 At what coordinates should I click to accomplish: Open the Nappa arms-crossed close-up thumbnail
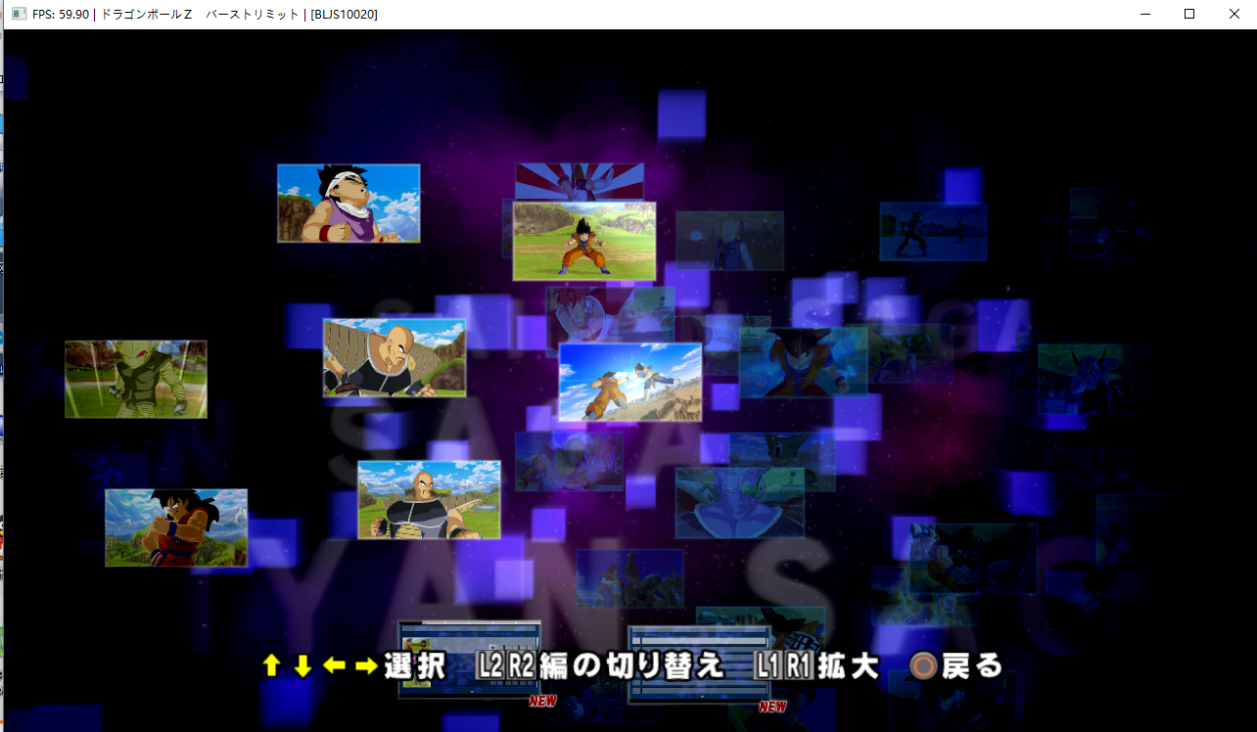[395, 357]
